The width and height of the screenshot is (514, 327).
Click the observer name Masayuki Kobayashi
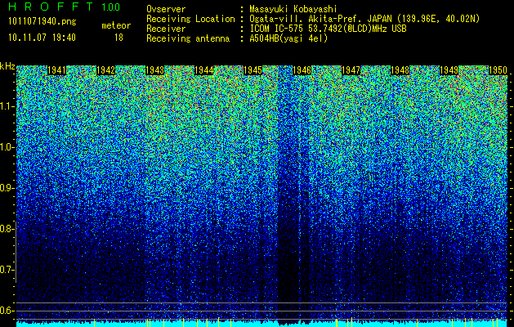click(293, 9)
